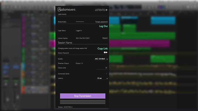Image resolution: width=198 pixels, height=111 pixels.
Task: Click the Extend license link
Action: tap(105, 38)
